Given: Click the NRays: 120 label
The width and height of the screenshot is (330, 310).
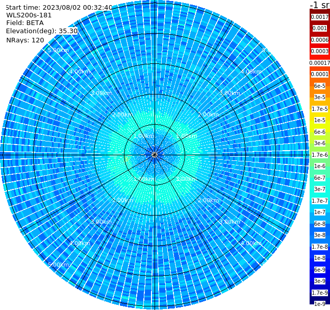Looking at the screenshot, I should [25, 40].
